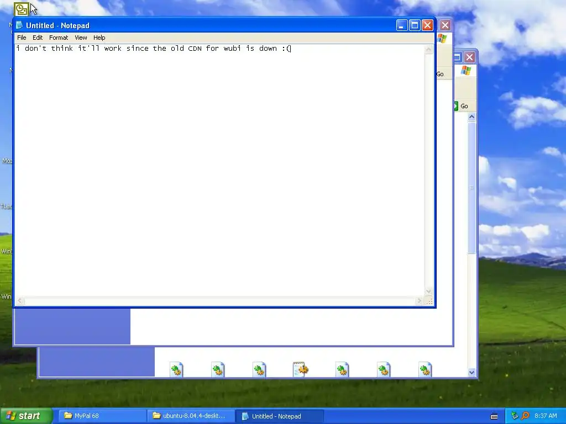
Task: Click Go in the middle Explorer window
Action: [440, 74]
